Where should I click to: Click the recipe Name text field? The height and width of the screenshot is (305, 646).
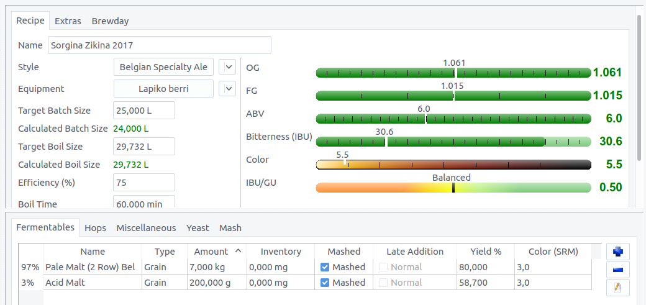coord(159,45)
